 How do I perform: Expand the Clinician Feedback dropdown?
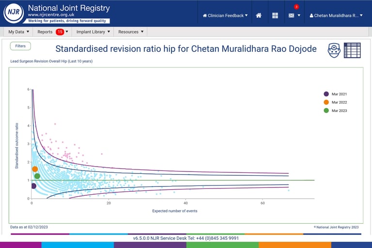pos(225,15)
